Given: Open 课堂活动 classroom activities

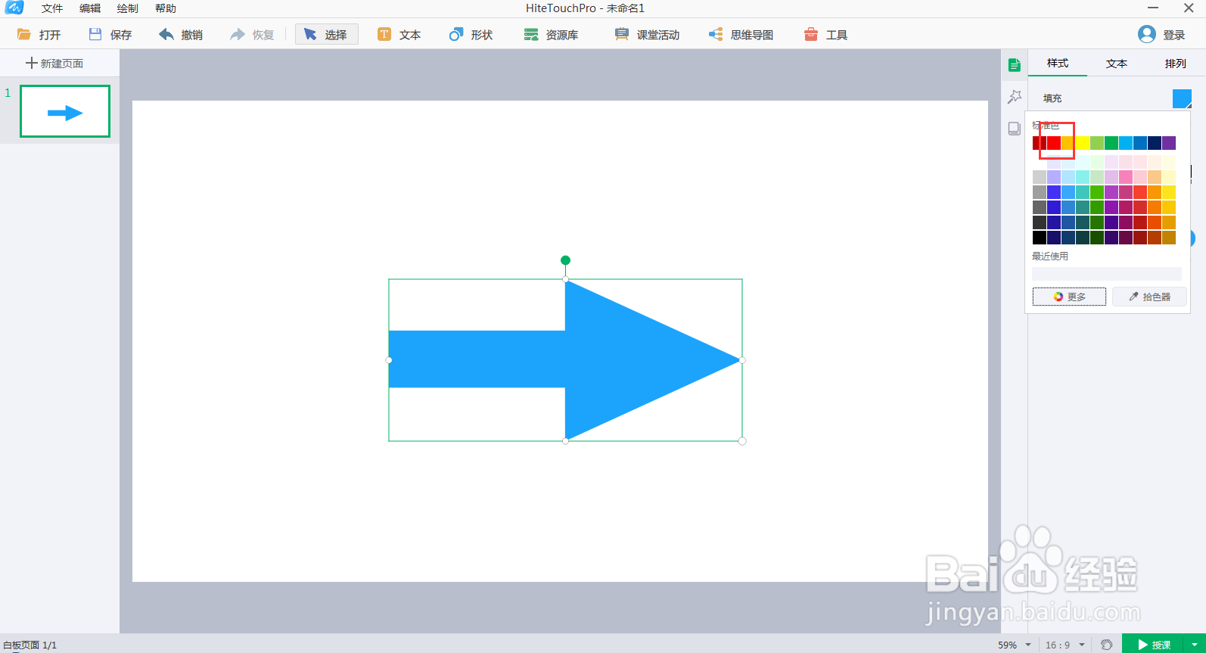Looking at the screenshot, I should 647,35.
